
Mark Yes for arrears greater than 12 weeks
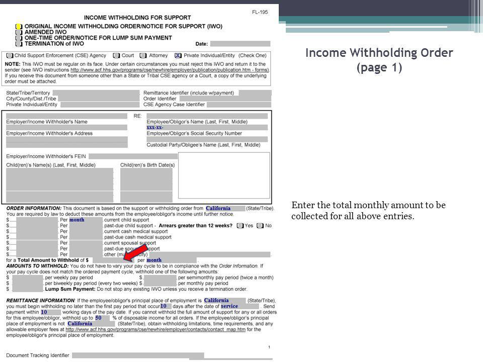(x=240, y=226)
